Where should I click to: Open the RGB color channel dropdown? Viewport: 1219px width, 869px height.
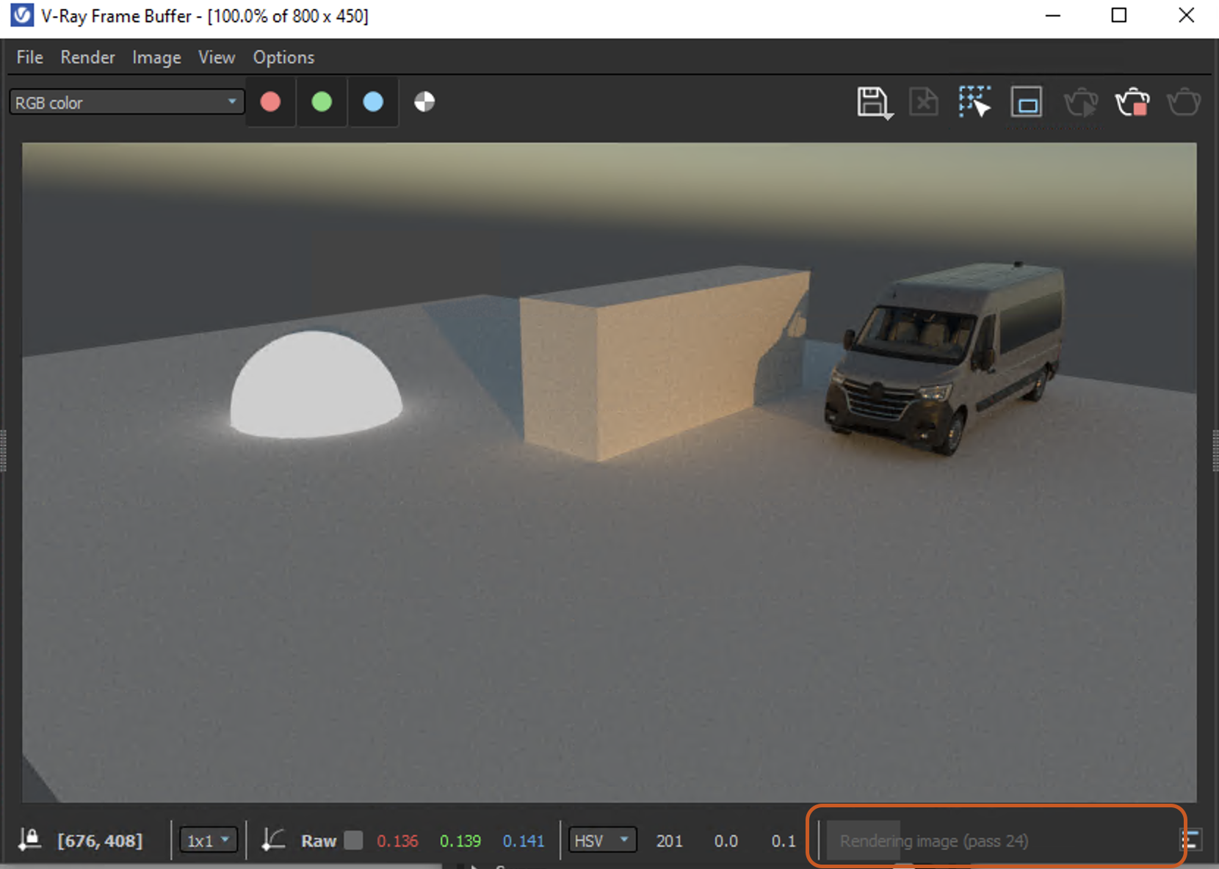pyautogui.click(x=126, y=102)
